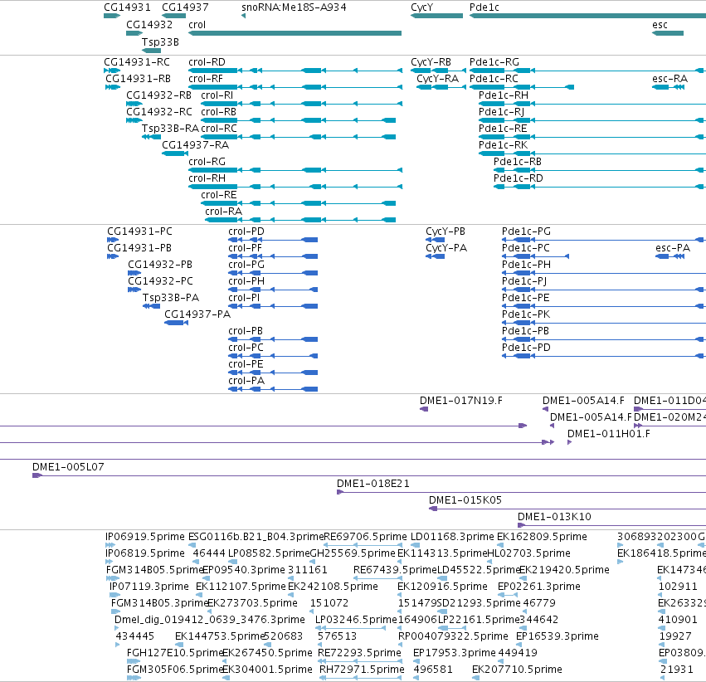Select the esc gene label
This screenshot has height=682, width=706.
point(660,25)
